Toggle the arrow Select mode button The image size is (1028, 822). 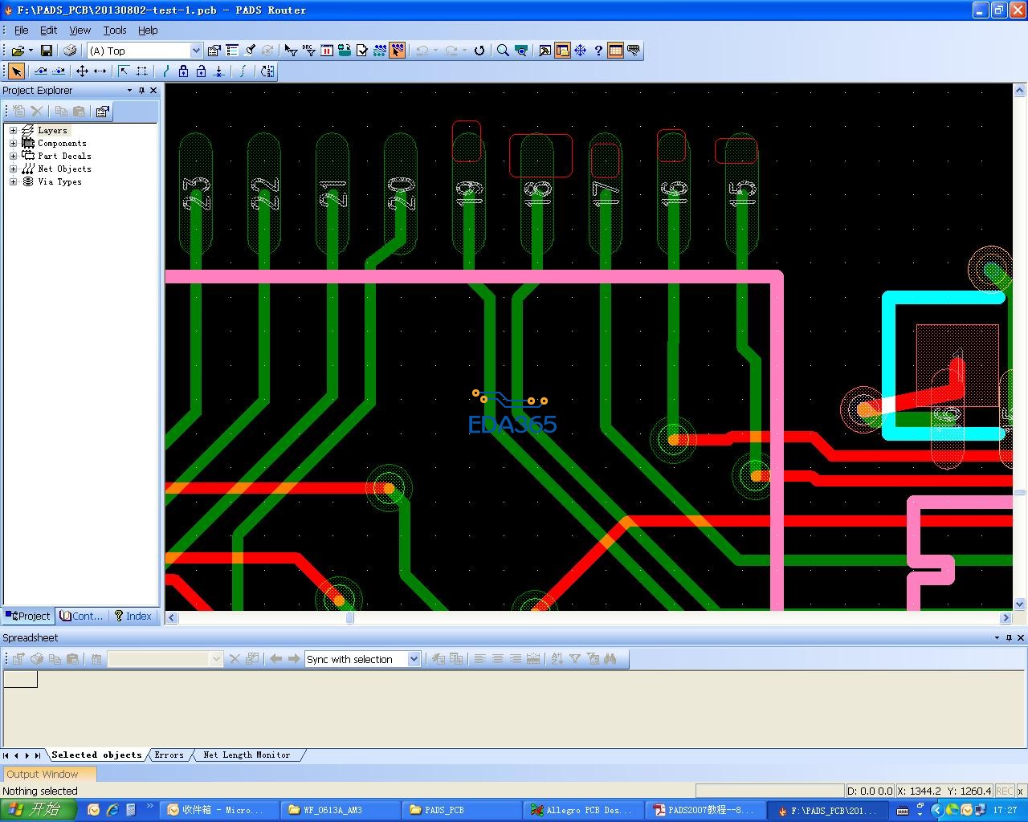(16, 71)
